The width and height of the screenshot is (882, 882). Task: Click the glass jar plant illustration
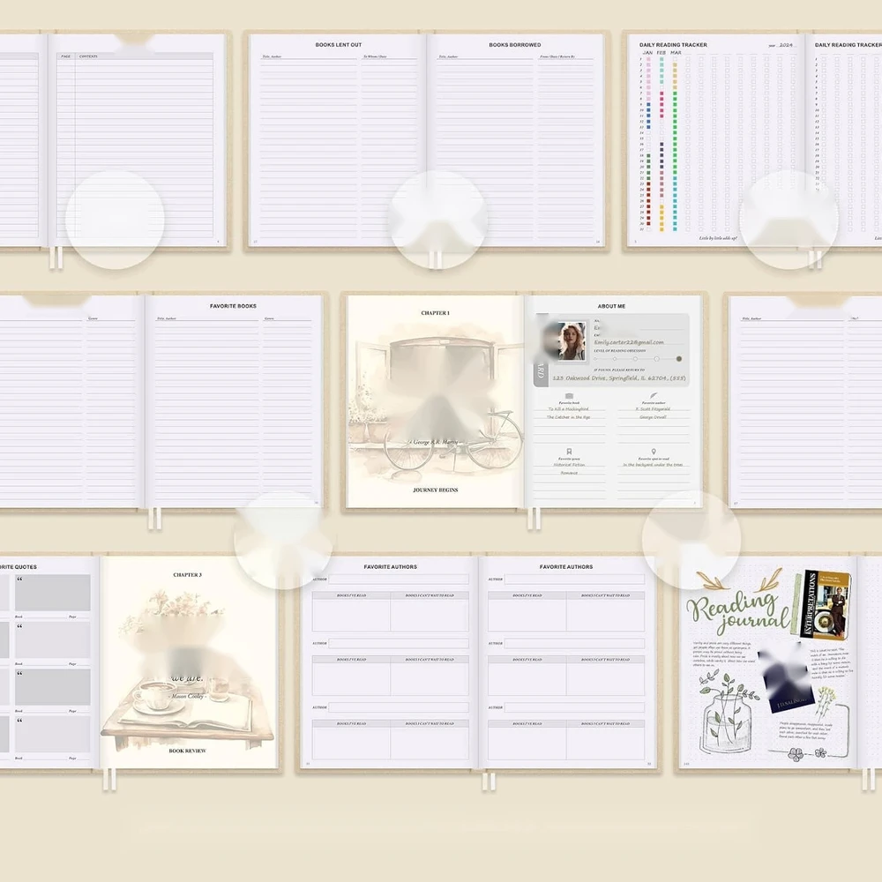point(728,713)
